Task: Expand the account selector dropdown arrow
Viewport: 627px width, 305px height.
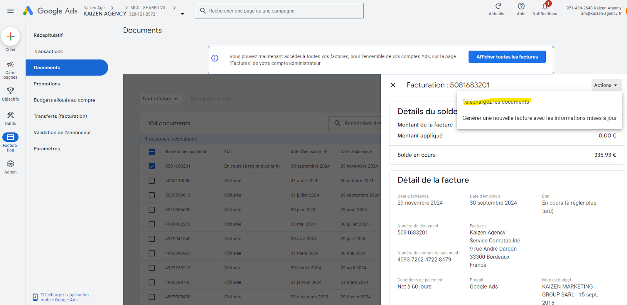Action: point(183,14)
